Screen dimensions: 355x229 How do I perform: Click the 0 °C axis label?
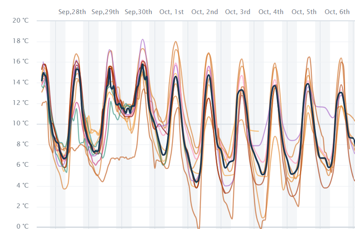click(x=23, y=226)
